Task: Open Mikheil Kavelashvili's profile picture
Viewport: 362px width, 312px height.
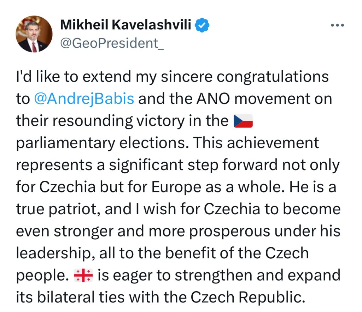Action: click(x=34, y=34)
